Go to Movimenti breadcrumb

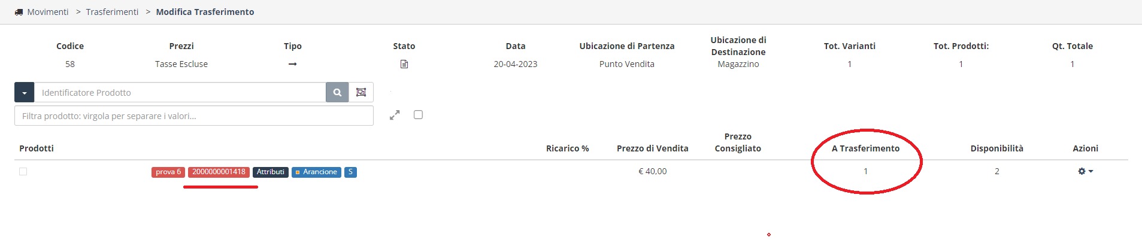coord(48,12)
